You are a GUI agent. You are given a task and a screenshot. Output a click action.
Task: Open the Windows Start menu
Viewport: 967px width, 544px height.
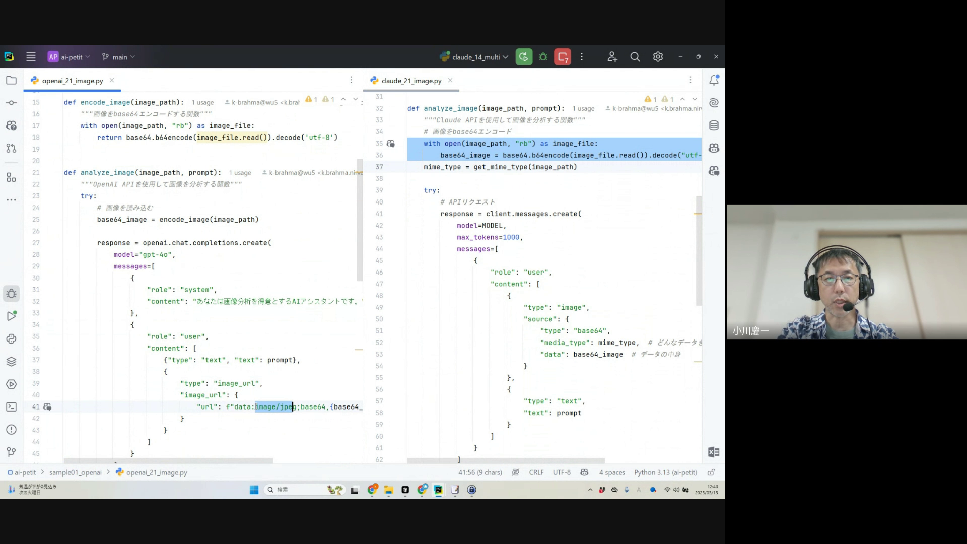point(254,490)
